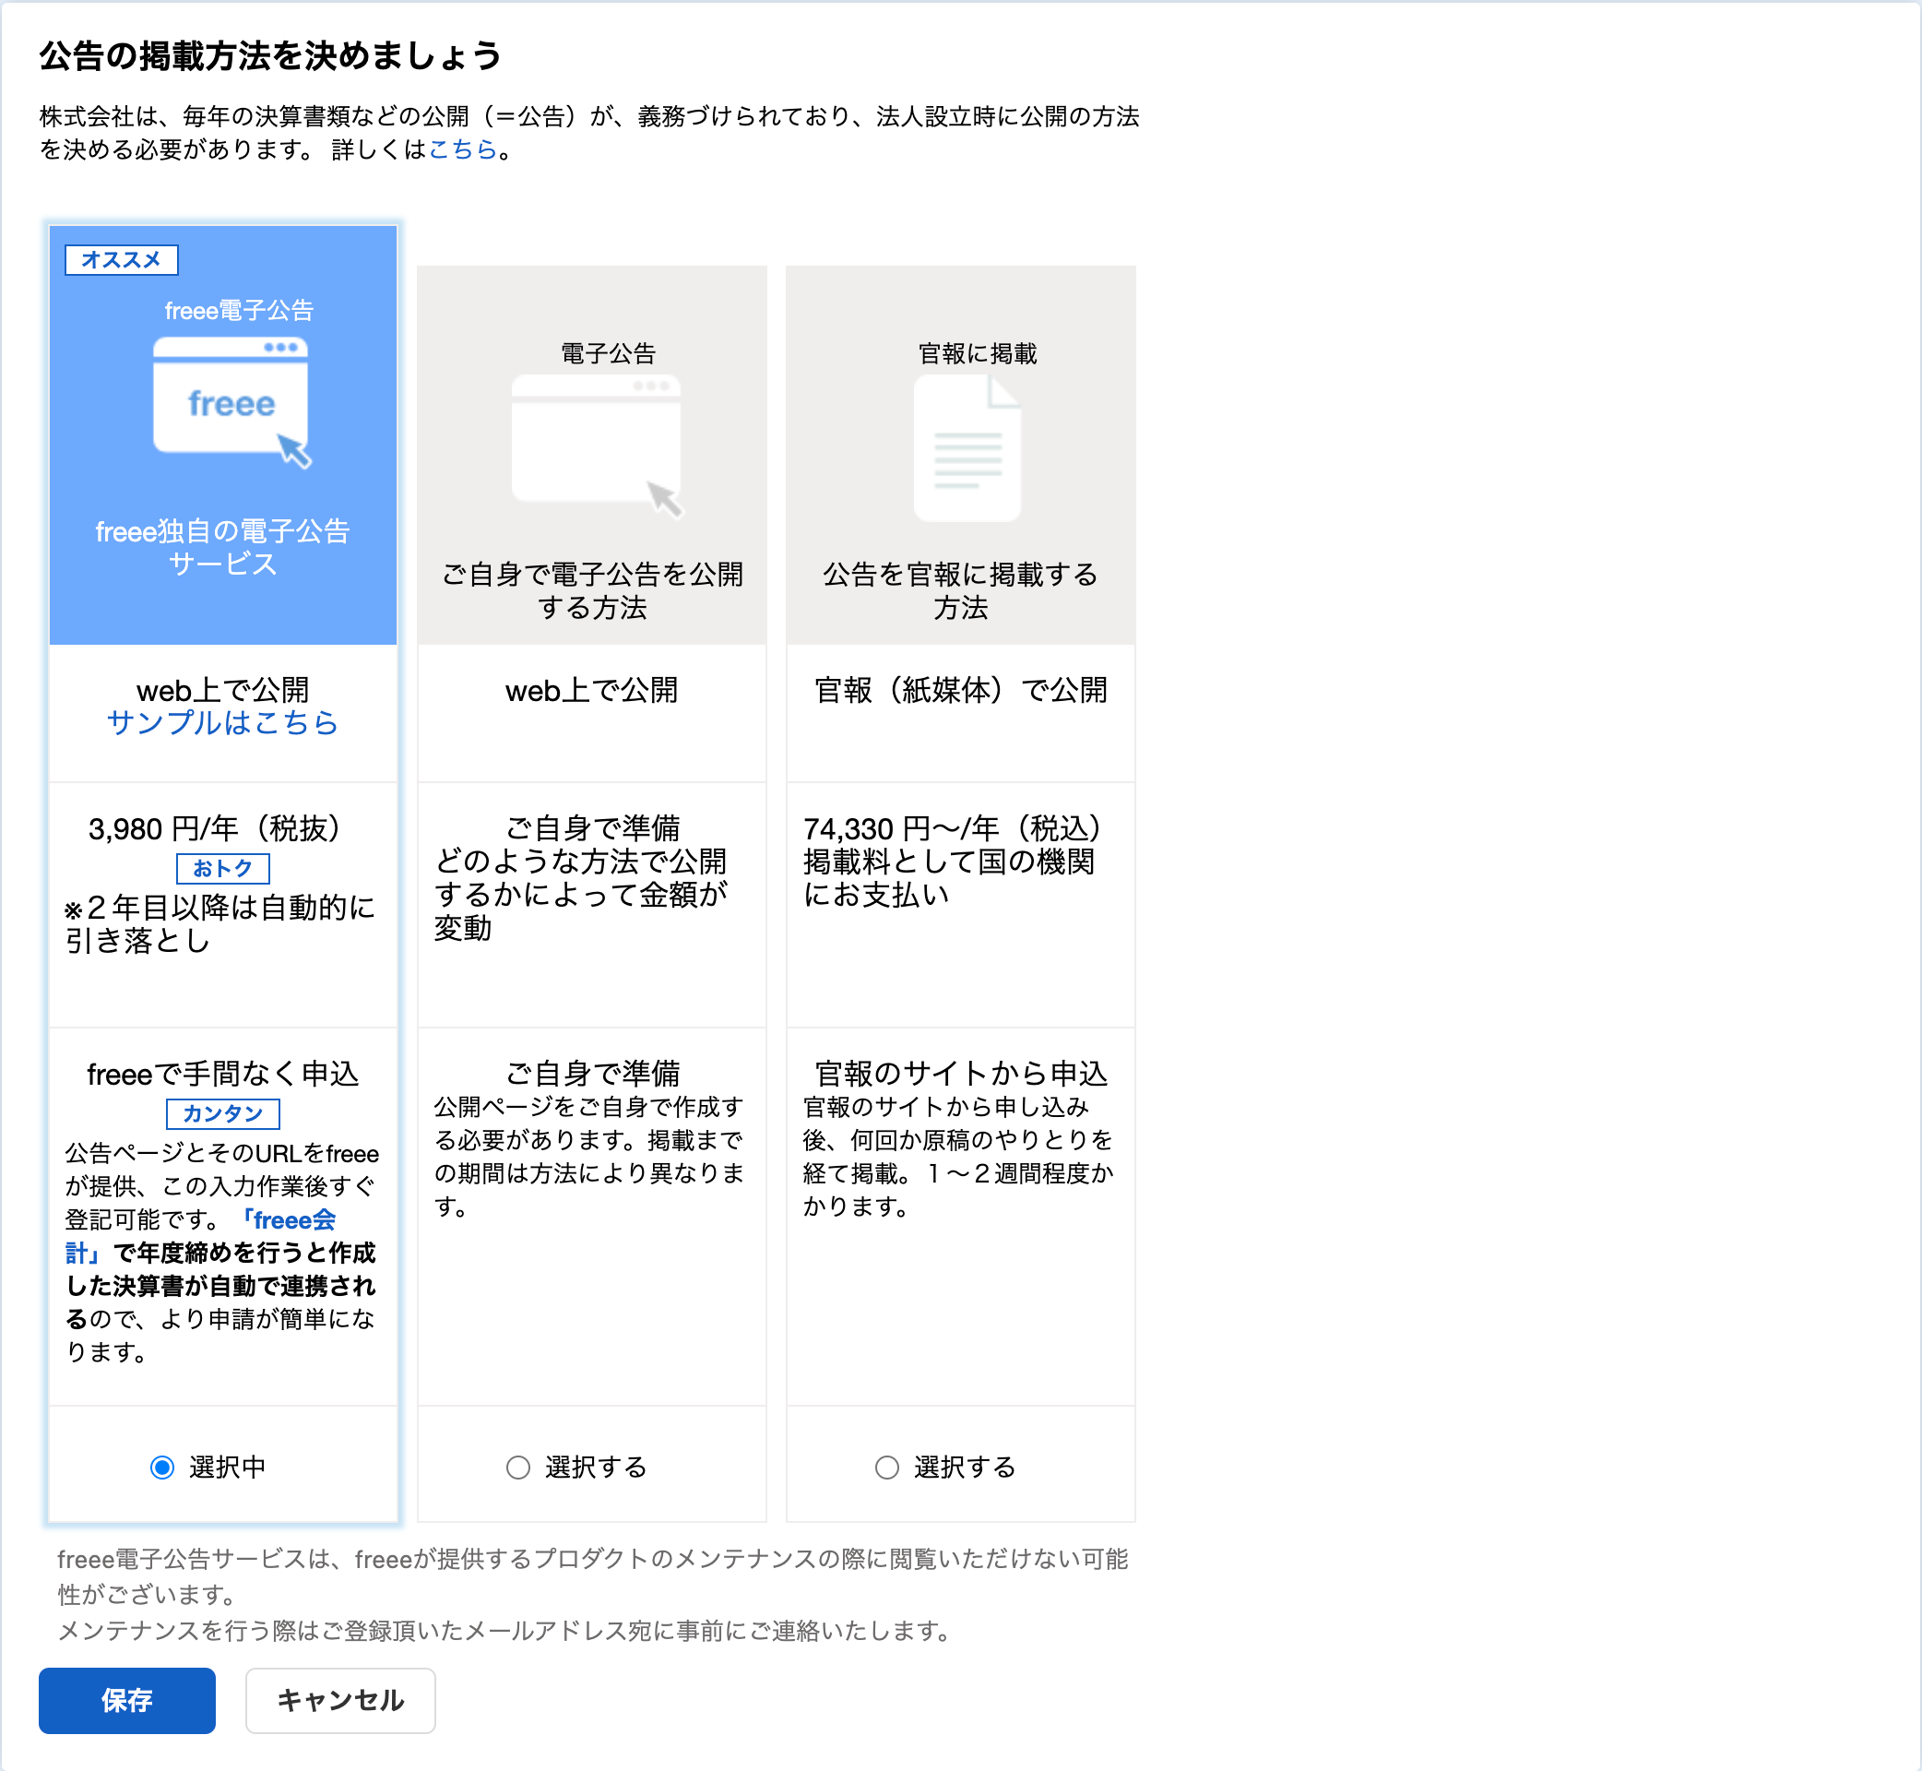Image resolution: width=1922 pixels, height=1771 pixels.
Task: Click text 官報のサイトから申込
Action: pos(961,1074)
